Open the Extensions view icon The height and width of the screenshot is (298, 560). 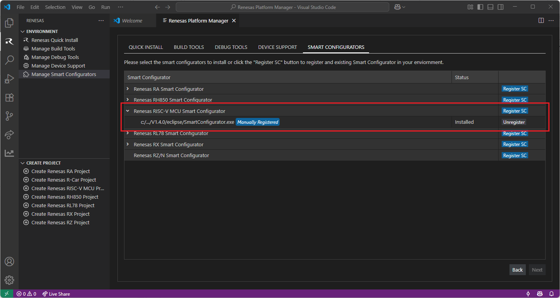[9, 97]
